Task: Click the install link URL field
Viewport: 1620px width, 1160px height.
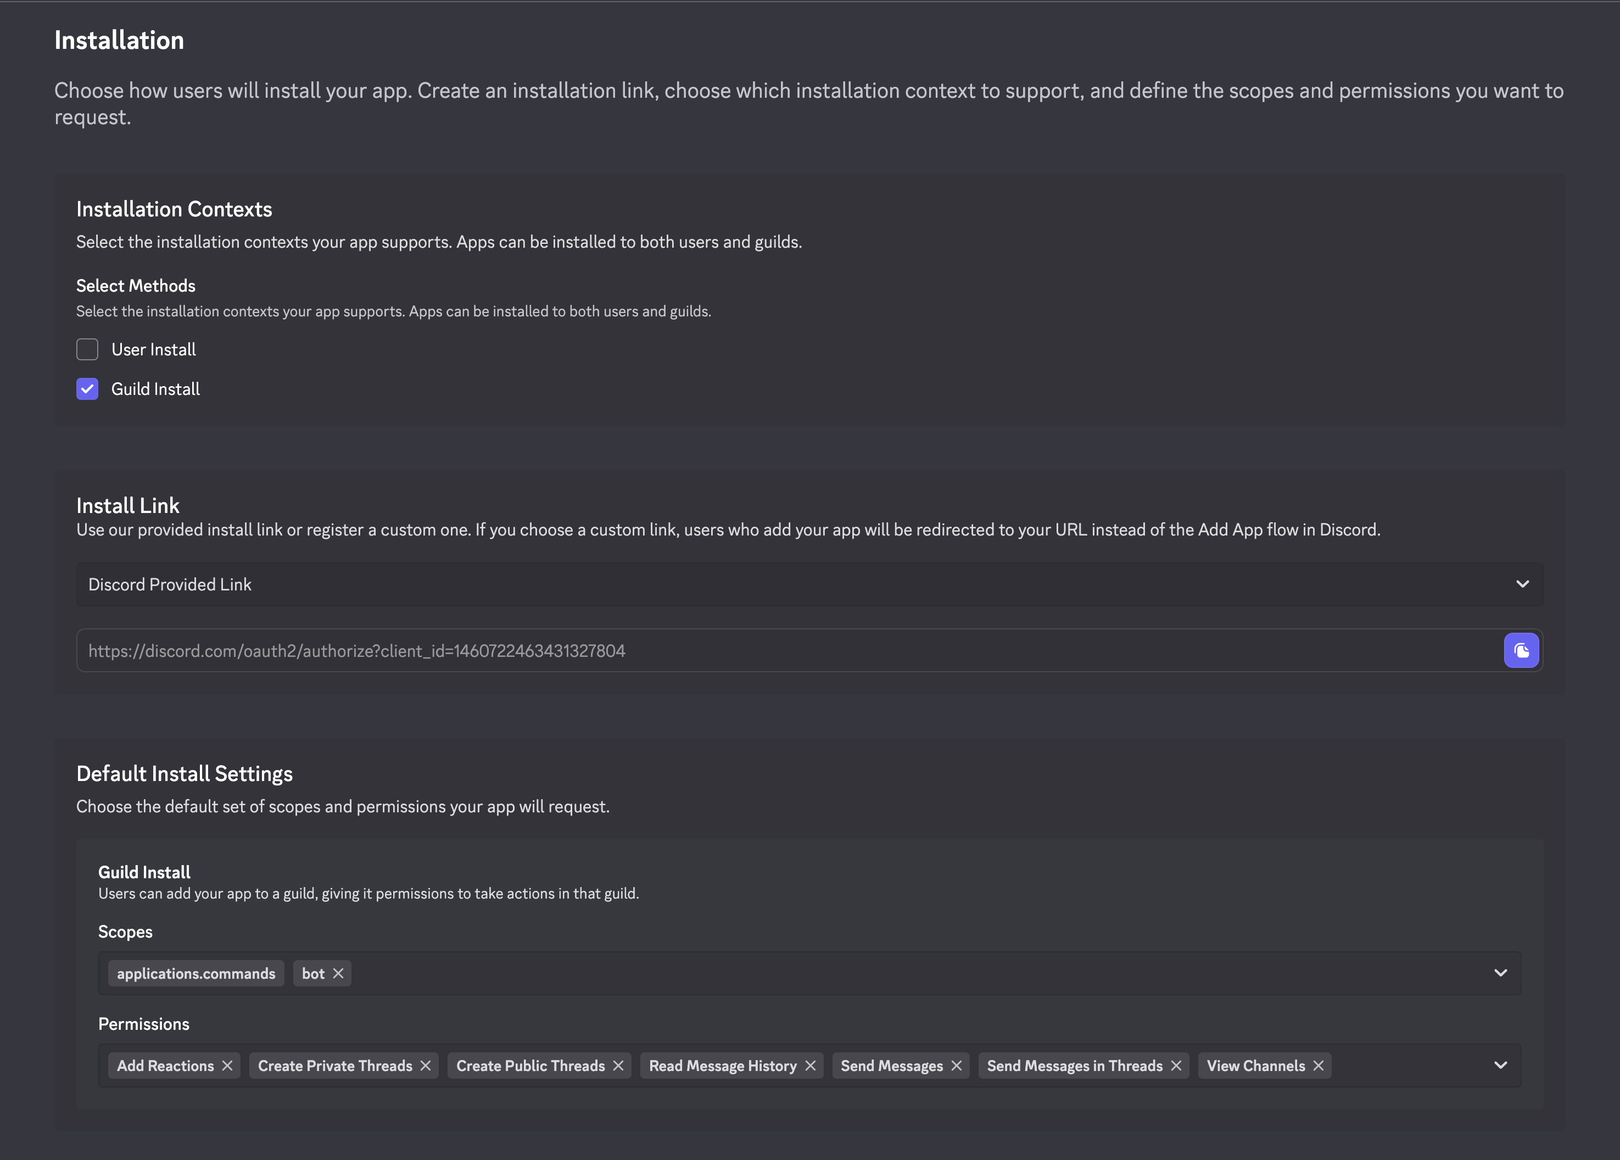Action: [571, 650]
